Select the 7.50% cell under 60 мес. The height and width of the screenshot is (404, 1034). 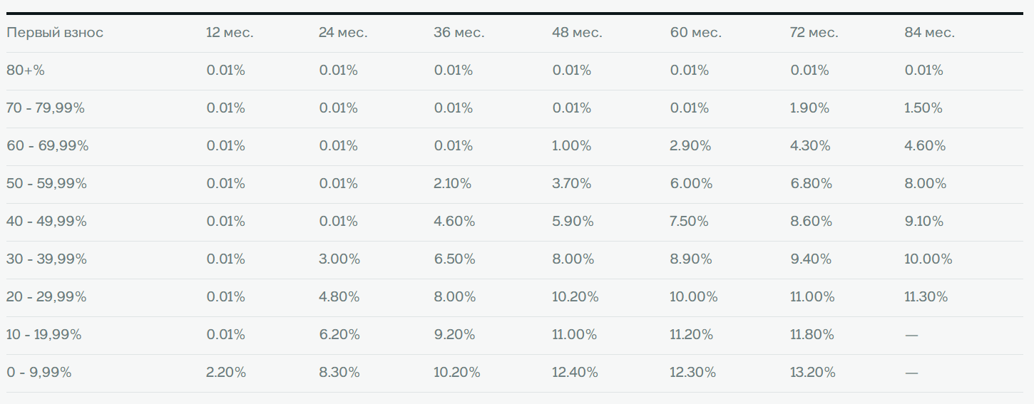point(690,222)
